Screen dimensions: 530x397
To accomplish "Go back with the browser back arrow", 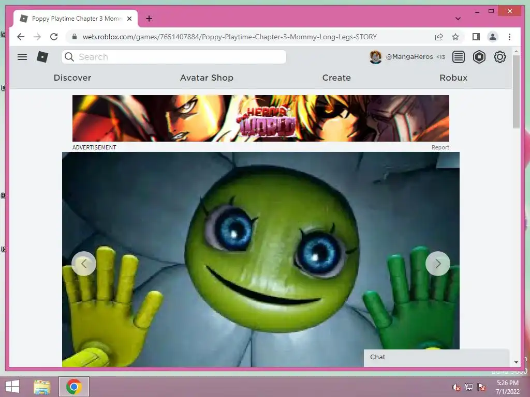I will click(x=21, y=37).
